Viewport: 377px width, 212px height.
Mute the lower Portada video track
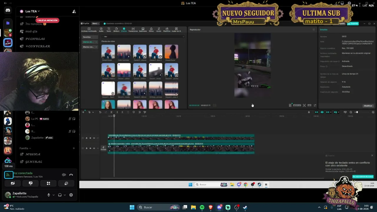coord(94,148)
